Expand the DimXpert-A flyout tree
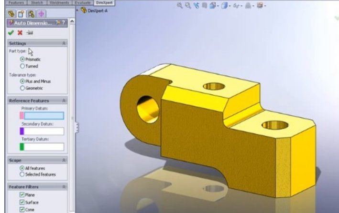Screen dimensions: 339x213 (x=77, y=10)
